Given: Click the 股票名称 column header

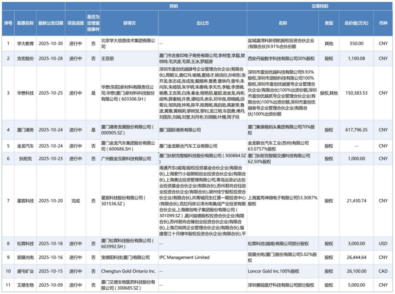Looking at the screenshot, I should point(25,23).
